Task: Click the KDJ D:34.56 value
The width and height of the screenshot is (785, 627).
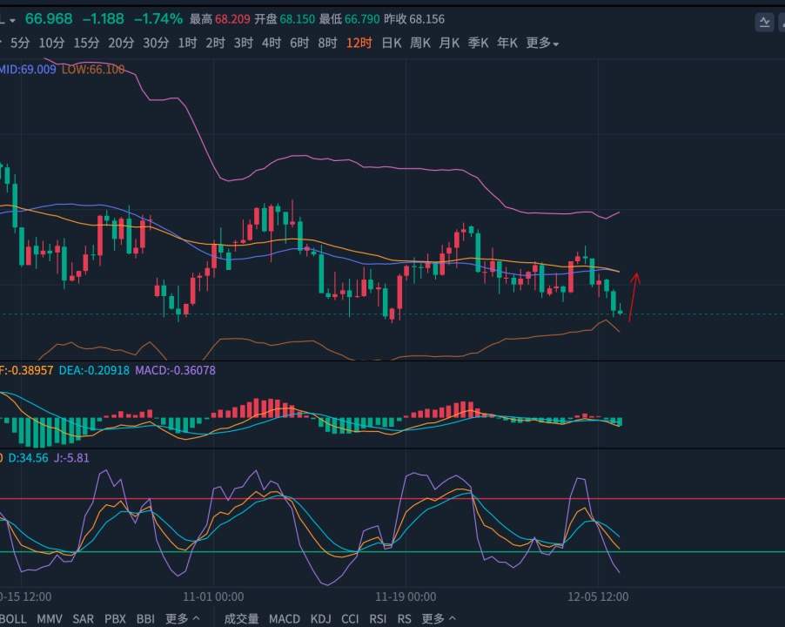Action: [x=28, y=458]
